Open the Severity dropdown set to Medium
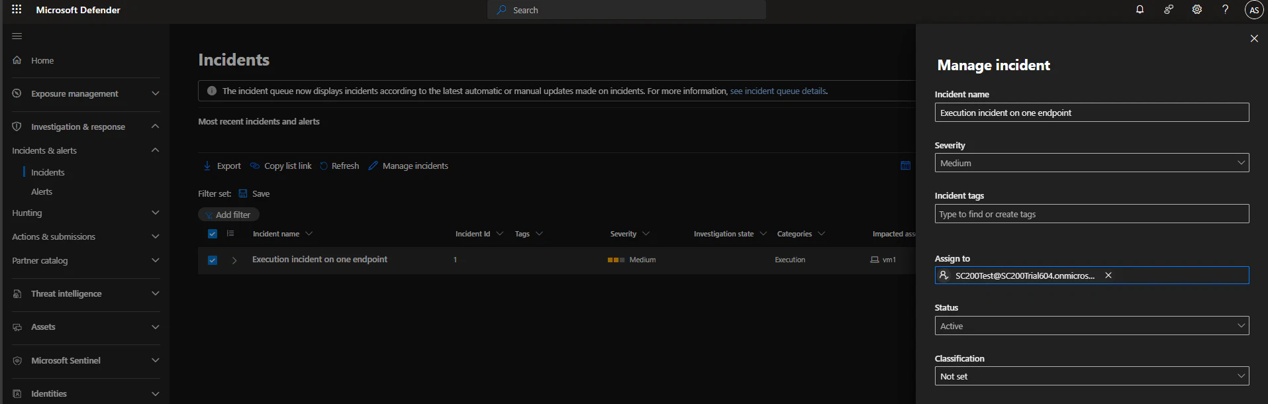1268x404 pixels. pyautogui.click(x=1092, y=163)
